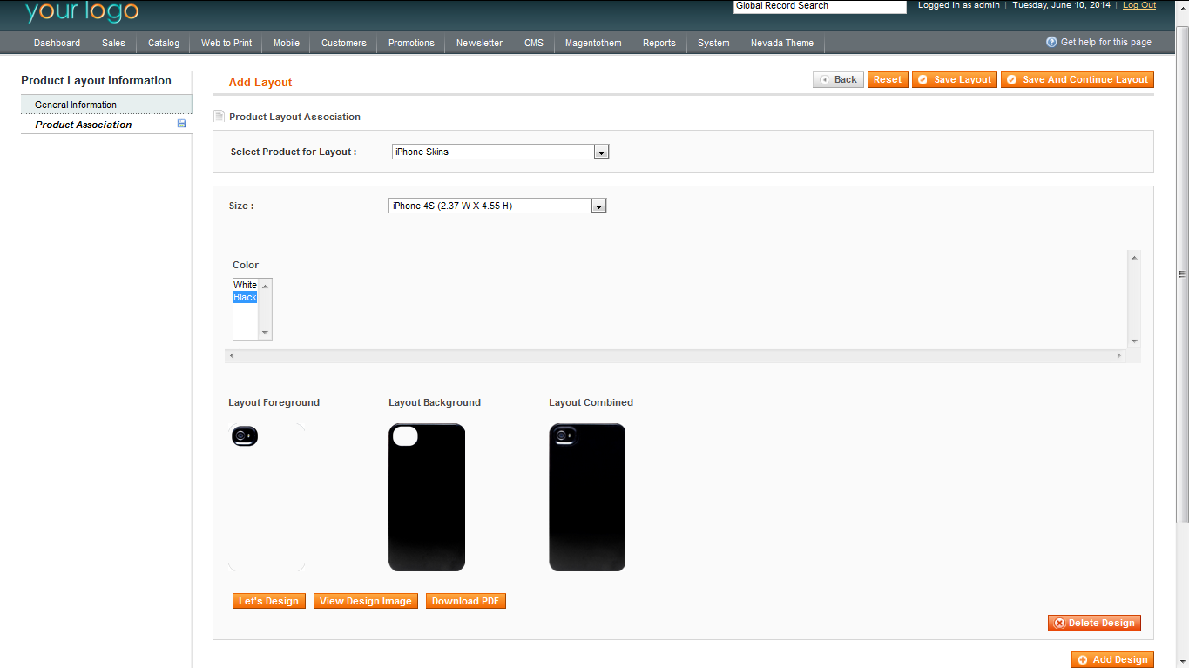The width and height of the screenshot is (1189, 668).
Task: Click the View Design Image button
Action: click(366, 601)
